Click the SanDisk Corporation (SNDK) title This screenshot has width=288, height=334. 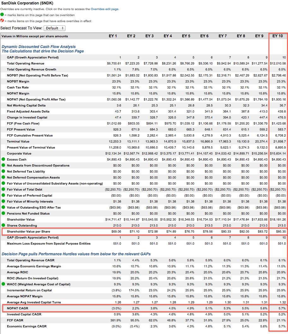pyautogui.click(x=27, y=3)
